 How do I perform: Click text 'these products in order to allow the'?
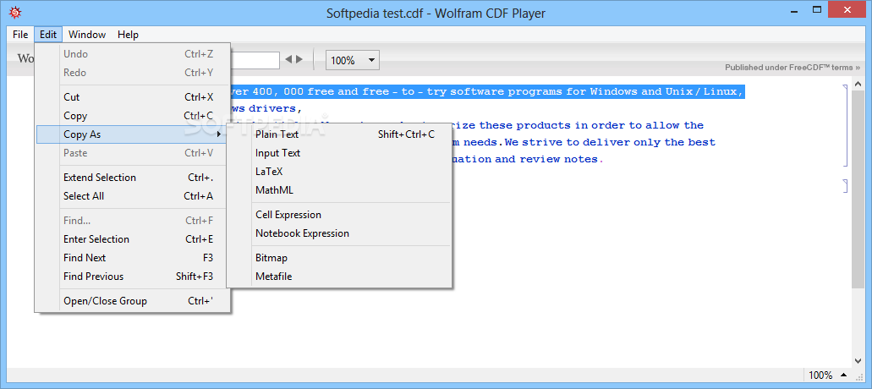pos(591,126)
